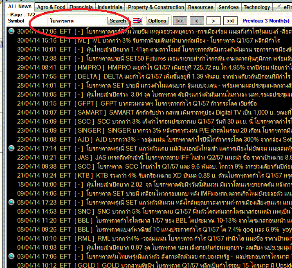292x268 pixels.
Task: Open the 23/04/14 15:09 SINGER news
Action: point(149,130)
